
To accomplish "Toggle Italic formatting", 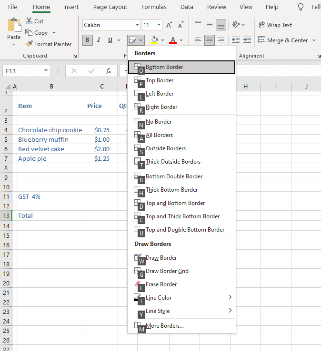I will tap(99, 40).
